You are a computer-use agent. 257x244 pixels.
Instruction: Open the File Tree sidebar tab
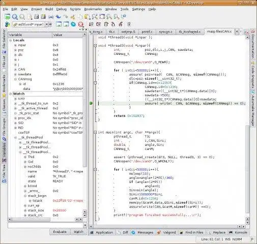(4, 173)
